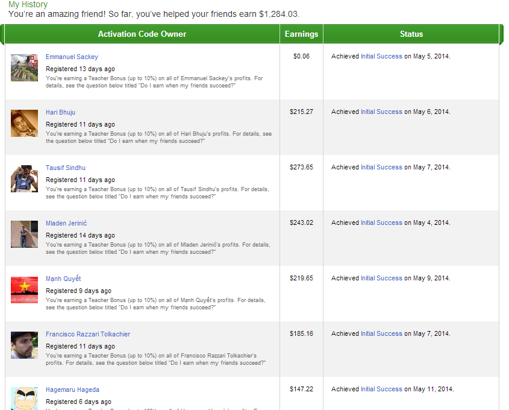Click Emmanuel Sackey's profile picture
The height and width of the screenshot is (410, 509).
click(24, 68)
